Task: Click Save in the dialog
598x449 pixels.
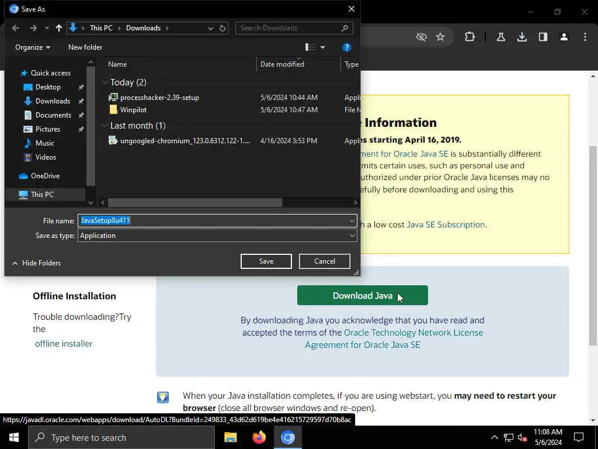Action: [266, 261]
